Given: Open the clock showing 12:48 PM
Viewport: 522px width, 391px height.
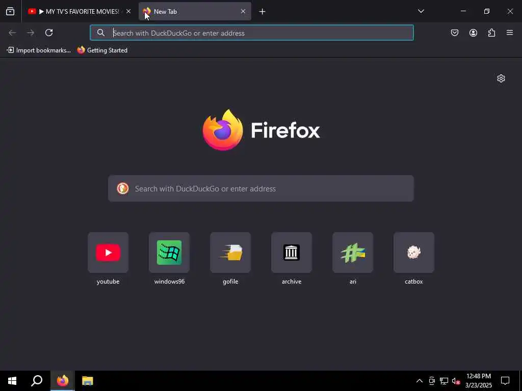Looking at the screenshot, I should (478, 381).
